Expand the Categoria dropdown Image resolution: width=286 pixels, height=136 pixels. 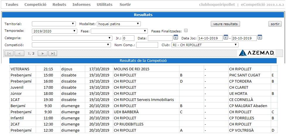pyautogui.click(x=72, y=38)
